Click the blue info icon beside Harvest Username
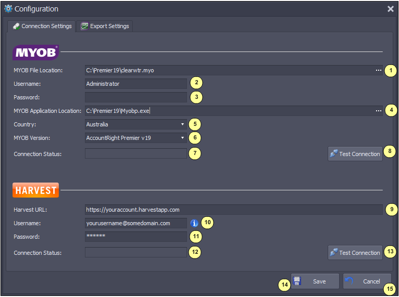 point(194,223)
